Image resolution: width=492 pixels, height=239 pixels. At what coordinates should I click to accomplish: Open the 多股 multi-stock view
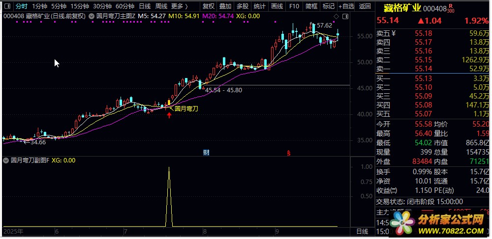click(x=242, y=6)
